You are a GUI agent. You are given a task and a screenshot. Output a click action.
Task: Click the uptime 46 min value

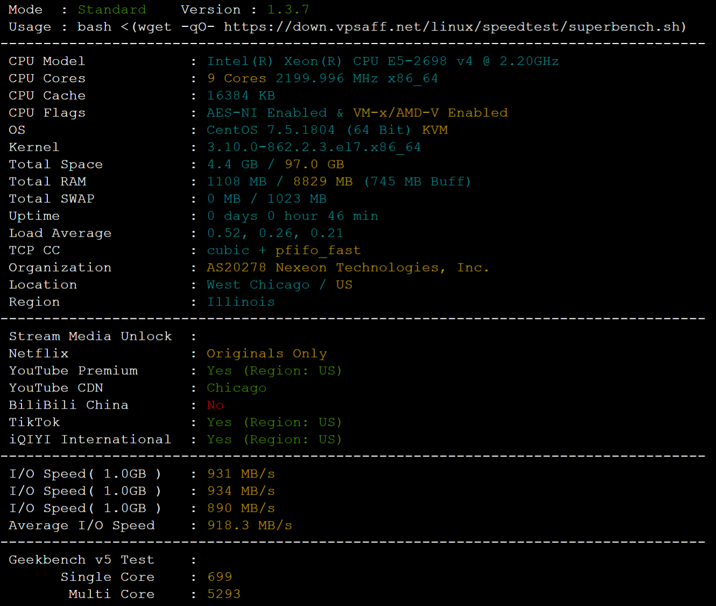(293, 216)
